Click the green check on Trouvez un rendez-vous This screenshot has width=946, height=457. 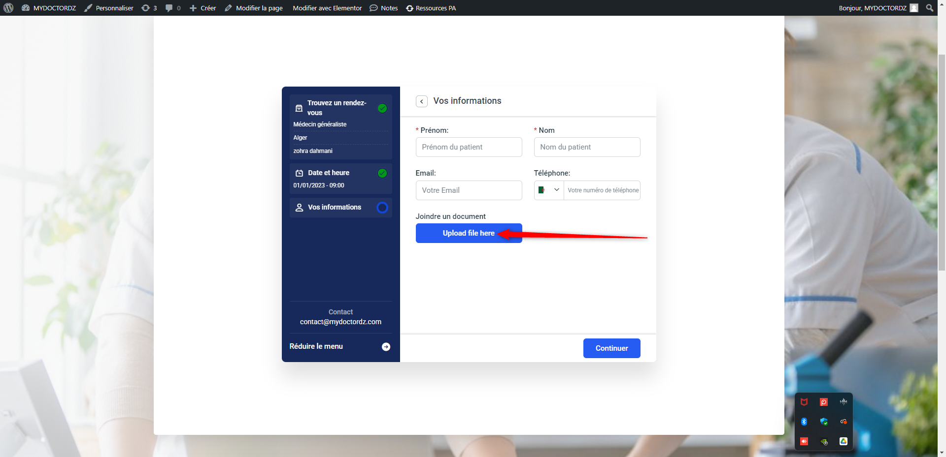click(x=382, y=108)
